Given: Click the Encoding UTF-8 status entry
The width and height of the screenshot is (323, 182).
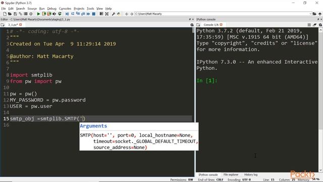Looking at the screenshot, I should 239,180.
